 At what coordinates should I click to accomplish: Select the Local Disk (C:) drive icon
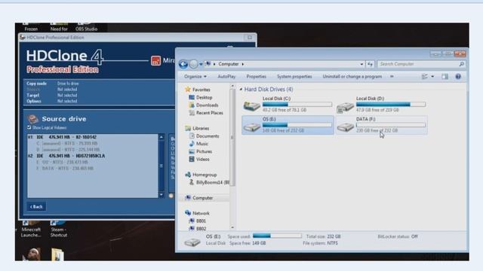(251, 105)
